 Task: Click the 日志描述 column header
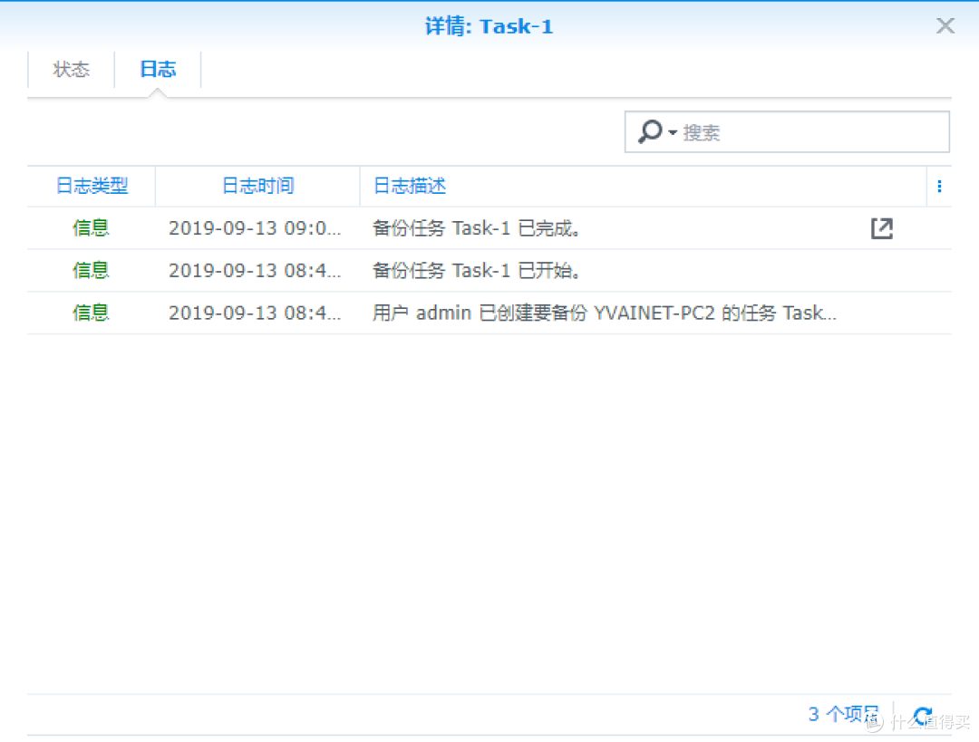[x=410, y=187]
